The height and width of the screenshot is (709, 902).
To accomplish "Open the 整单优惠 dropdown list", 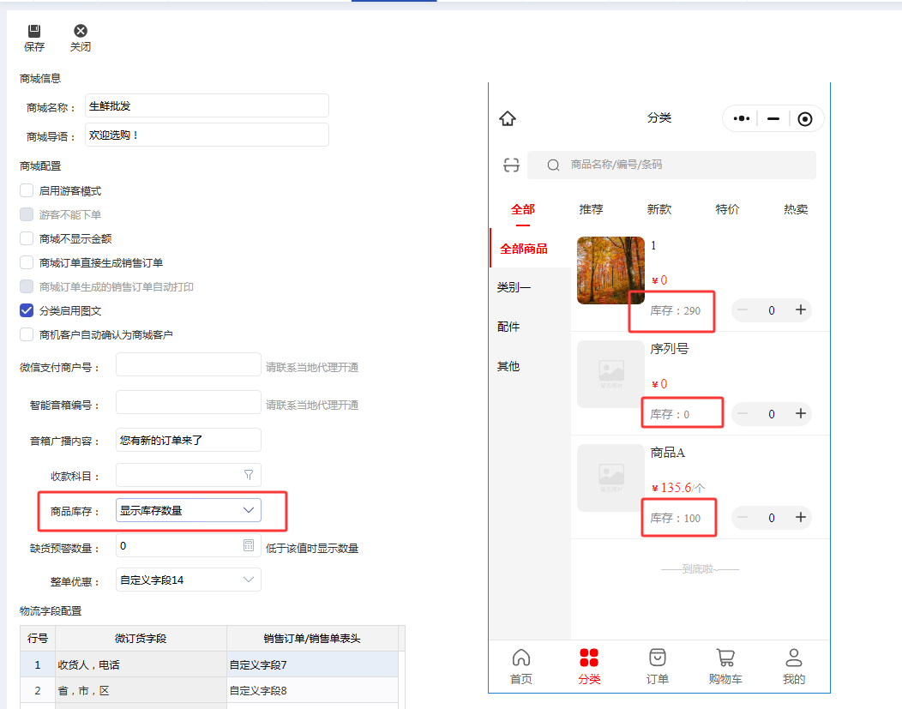I will [x=249, y=580].
